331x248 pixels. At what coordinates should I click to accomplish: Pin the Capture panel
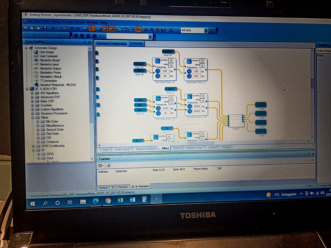pyautogui.click(x=309, y=154)
